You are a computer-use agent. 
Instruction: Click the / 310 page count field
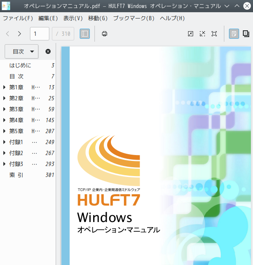pos(63,34)
